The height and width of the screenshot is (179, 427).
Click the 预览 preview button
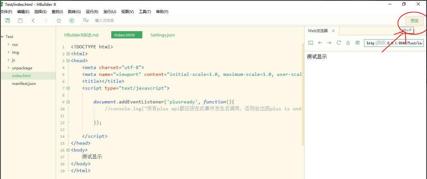click(415, 21)
